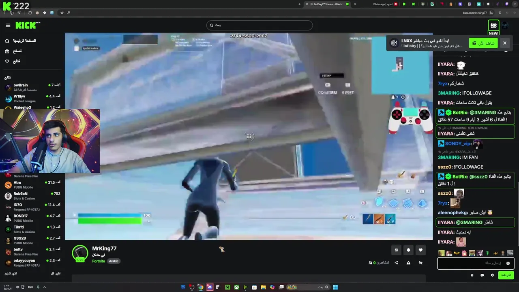Toggle stream notifications bell button
The width and height of the screenshot is (519, 292).
coord(408,250)
